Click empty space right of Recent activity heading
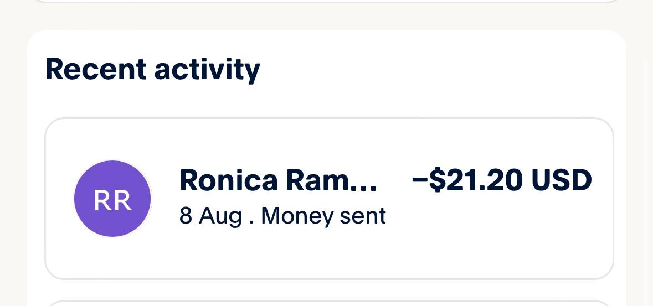The image size is (653, 306). (x=443, y=69)
